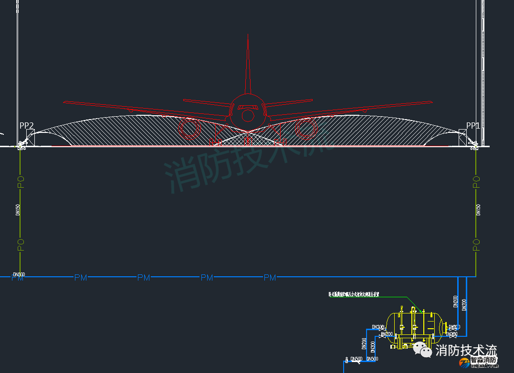The image size is (514, 373).
Task: Click DN150 label on left green pipe
Action: click(18, 210)
